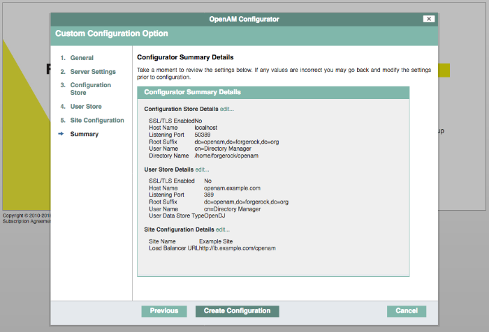This screenshot has width=489, height=332.
Task: Click the listening port value '50389'
Action: pos(203,135)
